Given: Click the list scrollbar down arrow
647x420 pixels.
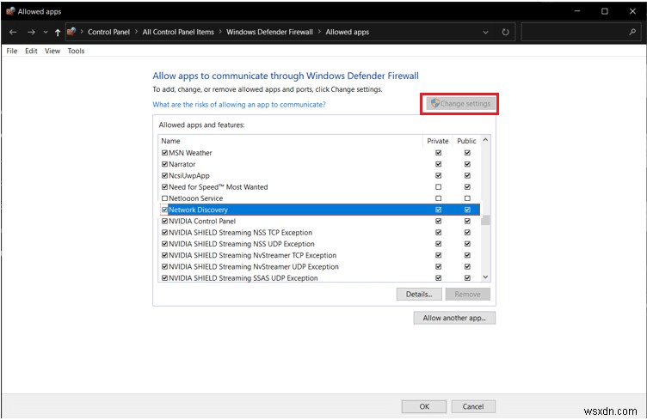Looking at the screenshot, I should pyautogui.click(x=485, y=277).
